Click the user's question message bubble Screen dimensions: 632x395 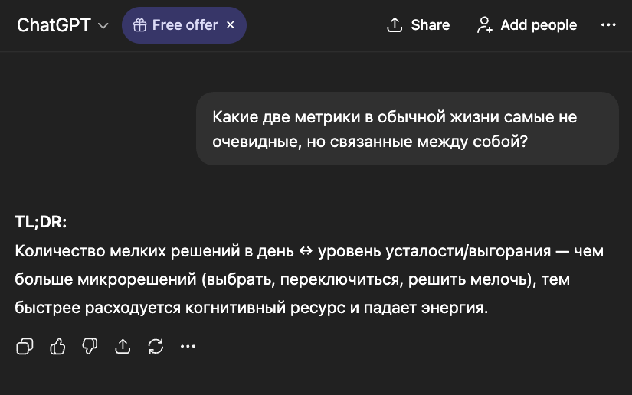pyautogui.click(x=407, y=129)
